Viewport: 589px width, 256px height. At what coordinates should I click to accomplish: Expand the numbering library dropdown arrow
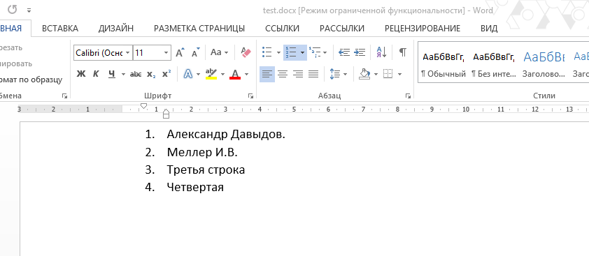tap(302, 53)
